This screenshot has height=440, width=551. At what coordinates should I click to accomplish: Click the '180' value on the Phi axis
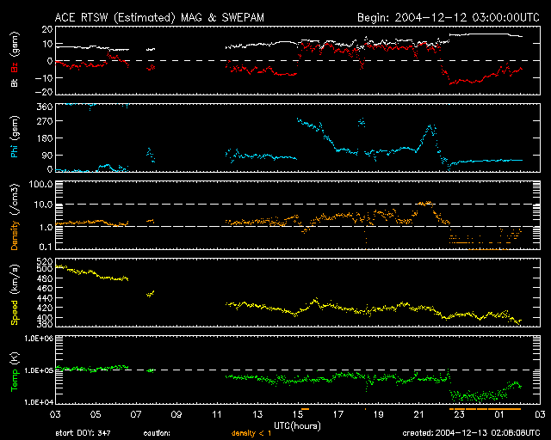[45, 138]
